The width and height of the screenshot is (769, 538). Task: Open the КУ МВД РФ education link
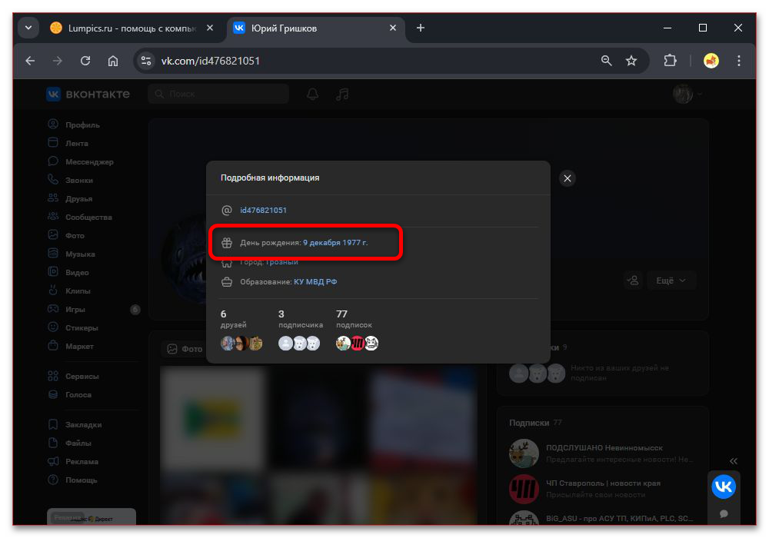[315, 282]
